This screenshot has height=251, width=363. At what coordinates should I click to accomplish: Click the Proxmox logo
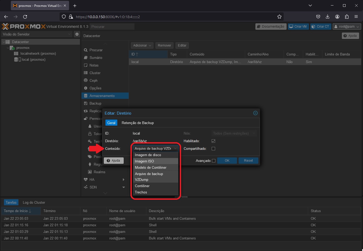[24, 27]
